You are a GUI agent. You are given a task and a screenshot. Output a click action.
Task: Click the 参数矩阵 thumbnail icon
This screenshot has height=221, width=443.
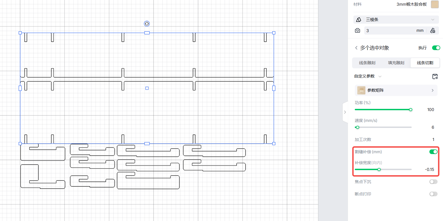coord(361,90)
